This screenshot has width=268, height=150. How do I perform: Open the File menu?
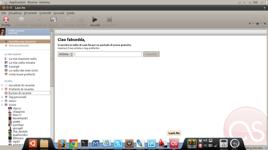(x=4, y=13)
